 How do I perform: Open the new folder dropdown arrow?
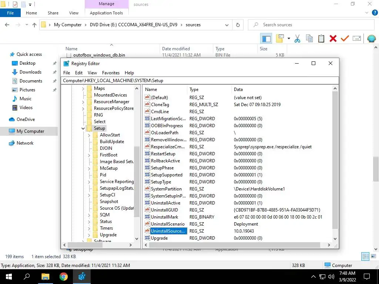pos(289,38)
